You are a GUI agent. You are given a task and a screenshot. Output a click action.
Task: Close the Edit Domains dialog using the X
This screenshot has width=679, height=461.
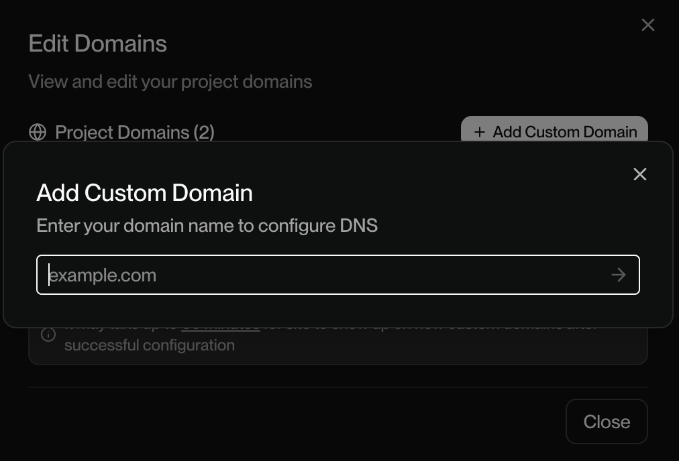tap(647, 25)
